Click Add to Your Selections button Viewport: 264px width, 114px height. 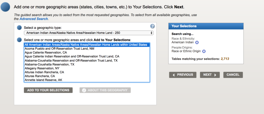coord(48,90)
